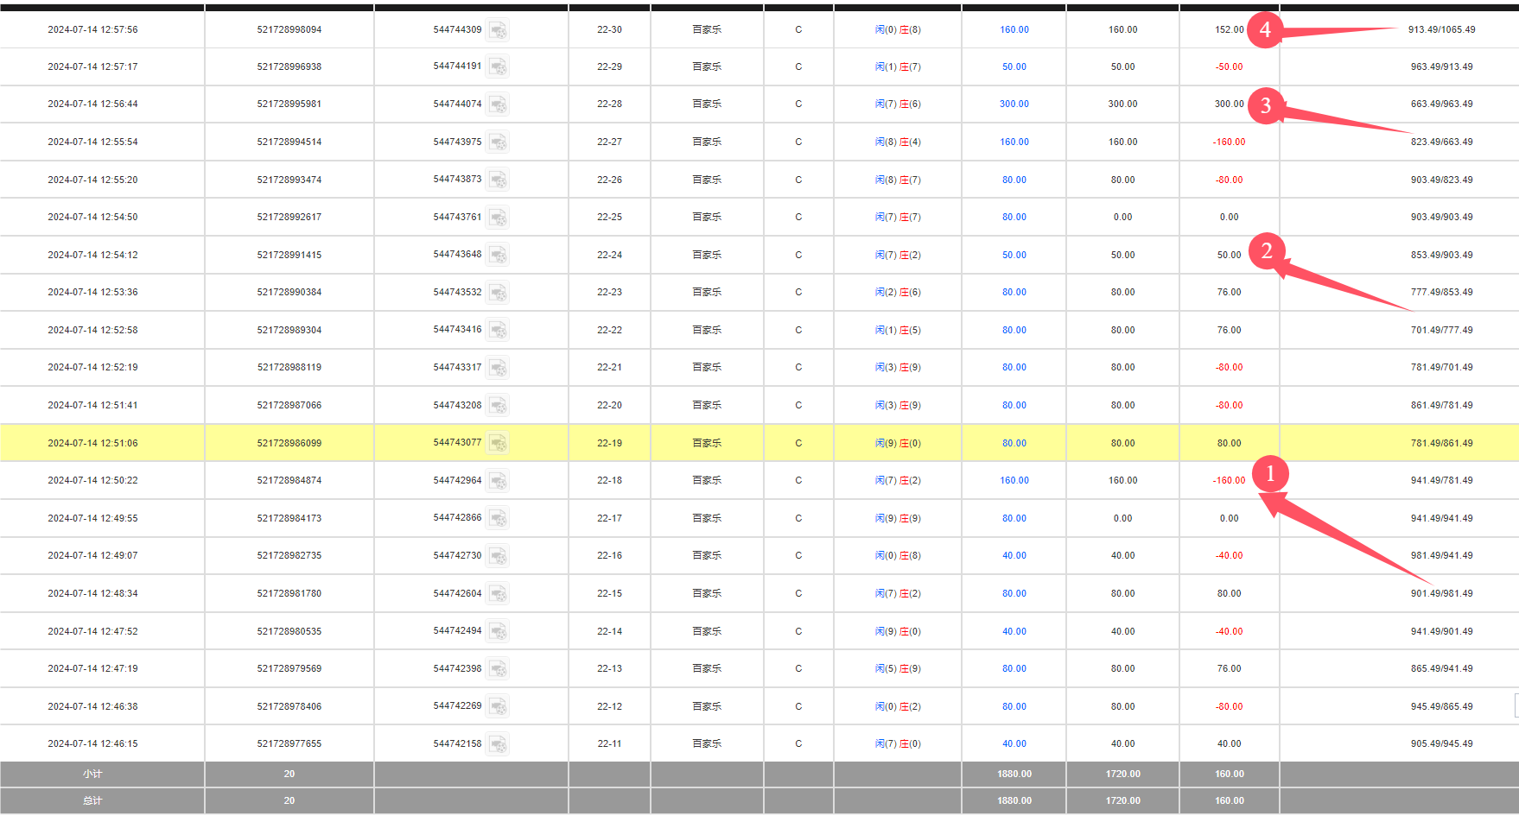Open the blue 160.00 amount in row 22-30

1014,29
